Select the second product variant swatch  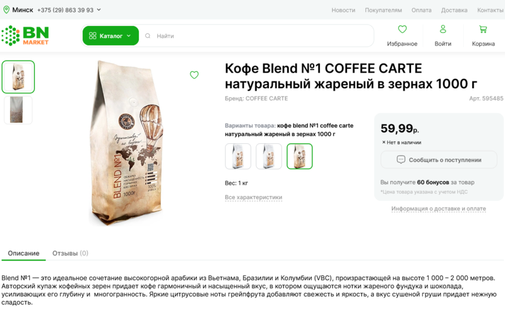pos(269,156)
